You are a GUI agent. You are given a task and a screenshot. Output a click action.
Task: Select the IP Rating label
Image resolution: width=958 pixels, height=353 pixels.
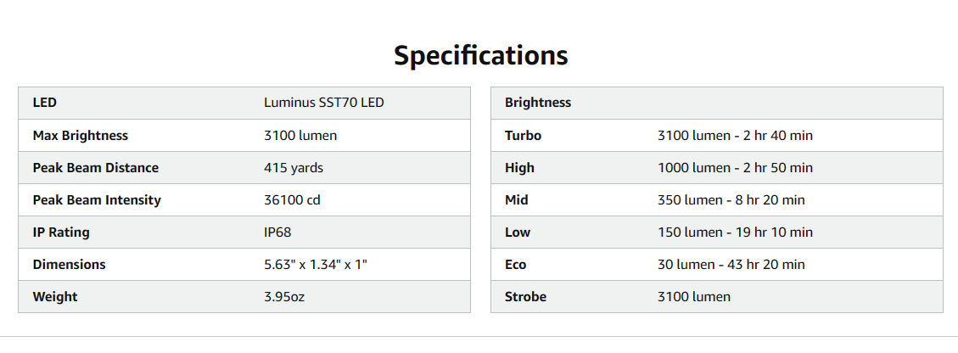pos(61,232)
